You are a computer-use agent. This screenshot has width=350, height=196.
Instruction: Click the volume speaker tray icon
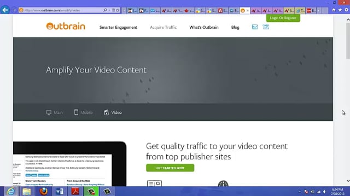tap(325, 192)
